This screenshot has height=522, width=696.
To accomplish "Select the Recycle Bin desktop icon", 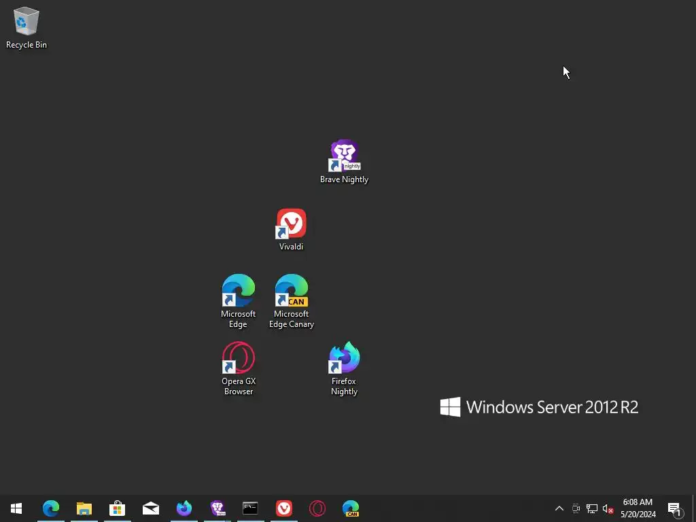I will point(27,27).
